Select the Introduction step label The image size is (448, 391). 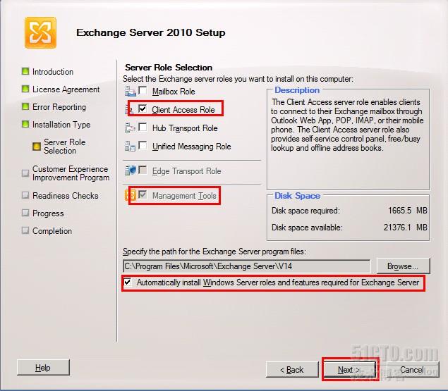tap(53, 72)
